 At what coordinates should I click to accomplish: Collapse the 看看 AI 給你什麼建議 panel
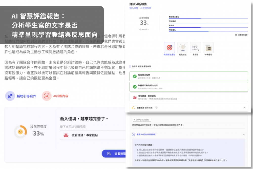click(x=243, y=134)
